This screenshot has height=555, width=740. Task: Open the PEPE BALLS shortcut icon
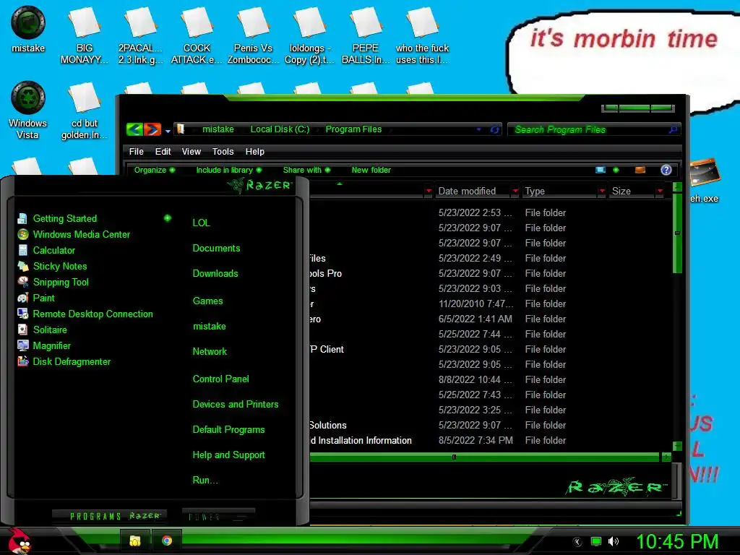(x=366, y=35)
